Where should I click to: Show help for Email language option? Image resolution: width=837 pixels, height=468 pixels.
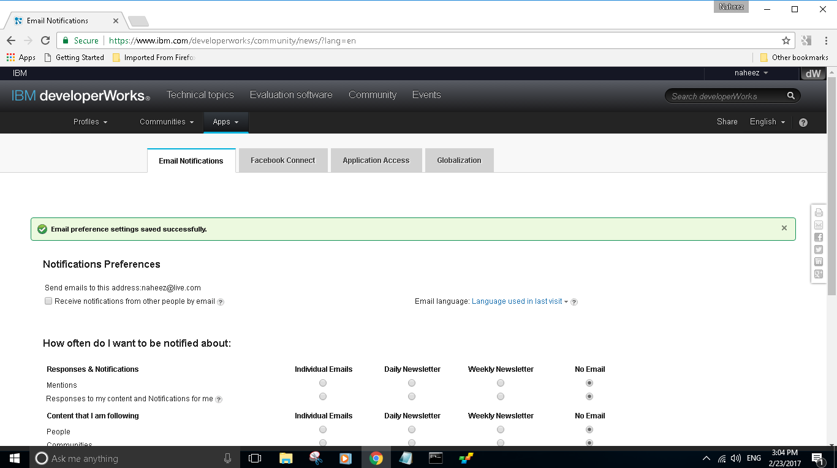[574, 302]
